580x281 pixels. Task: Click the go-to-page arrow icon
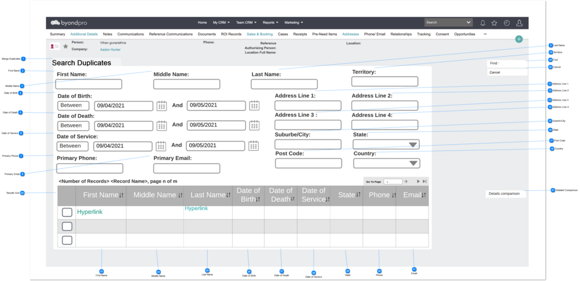coord(406,182)
